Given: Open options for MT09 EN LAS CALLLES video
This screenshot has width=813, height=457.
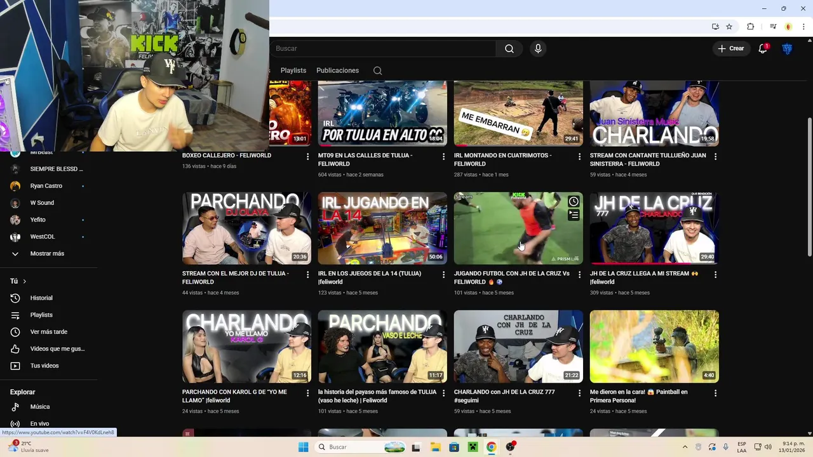Looking at the screenshot, I should coord(443,156).
